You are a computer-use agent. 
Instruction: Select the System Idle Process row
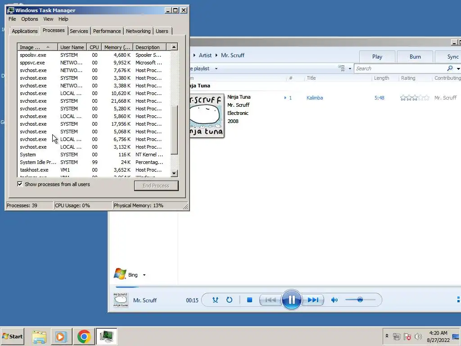94,162
